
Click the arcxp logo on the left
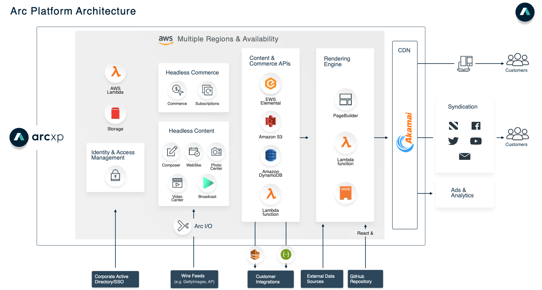click(x=36, y=137)
